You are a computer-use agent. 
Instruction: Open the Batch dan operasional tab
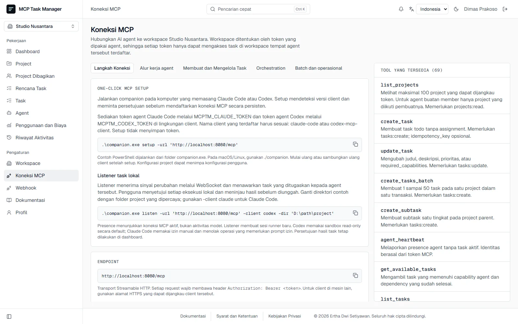319,68
